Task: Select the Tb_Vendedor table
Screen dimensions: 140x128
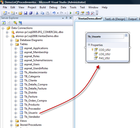Action: coord(32,117)
